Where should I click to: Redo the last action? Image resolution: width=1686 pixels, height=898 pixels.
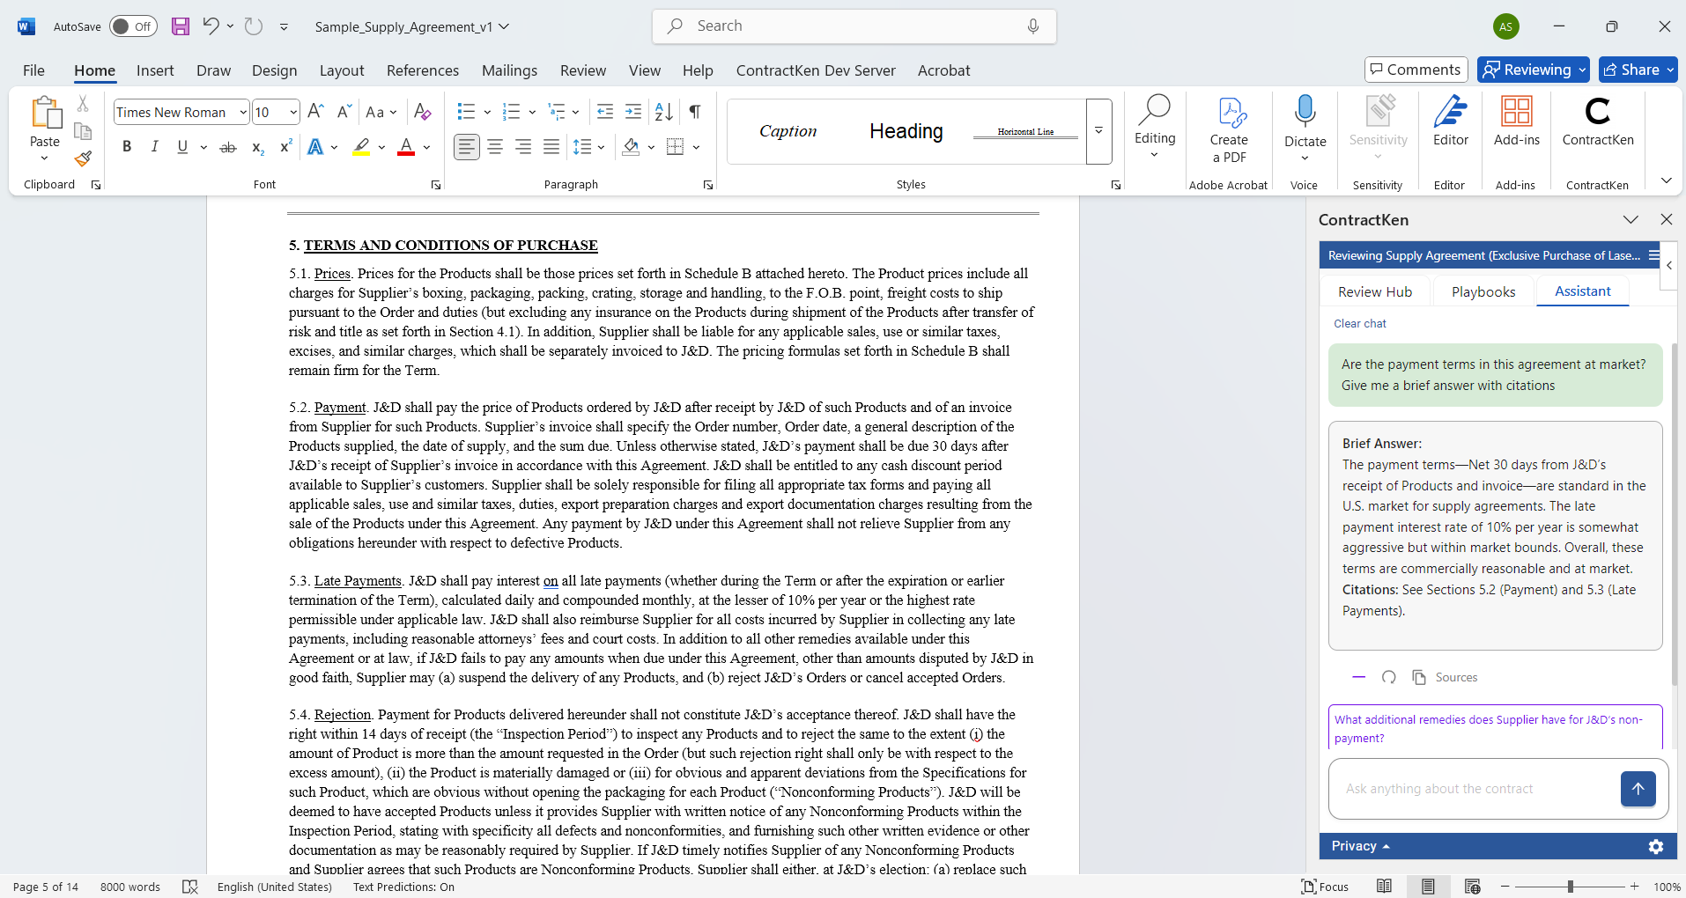point(254,26)
